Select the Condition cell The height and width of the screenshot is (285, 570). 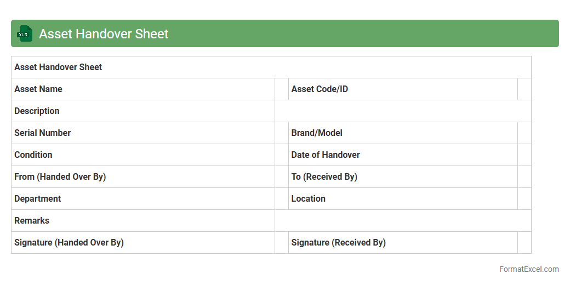[x=142, y=155]
